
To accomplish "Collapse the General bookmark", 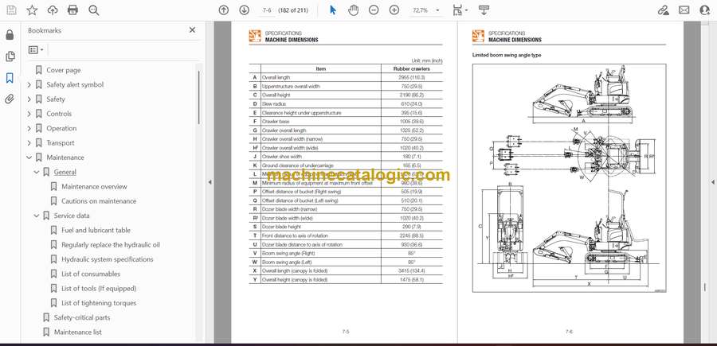I will [37, 172].
